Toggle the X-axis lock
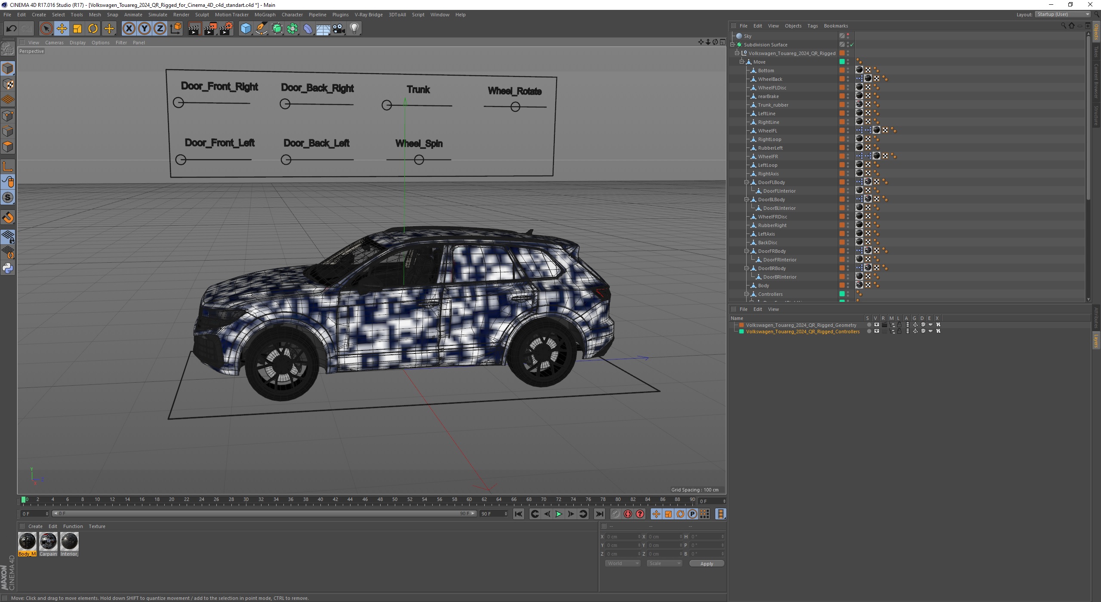 (129, 29)
